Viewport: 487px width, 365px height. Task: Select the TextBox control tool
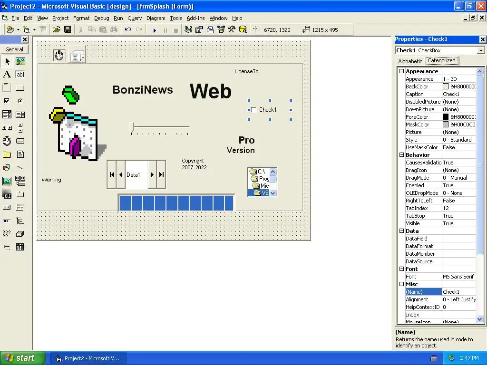[20, 75]
